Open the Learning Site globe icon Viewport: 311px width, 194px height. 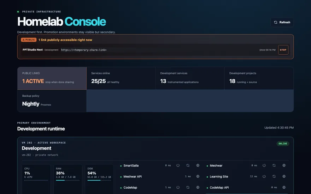pyautogui.click(x=284, y=176)
